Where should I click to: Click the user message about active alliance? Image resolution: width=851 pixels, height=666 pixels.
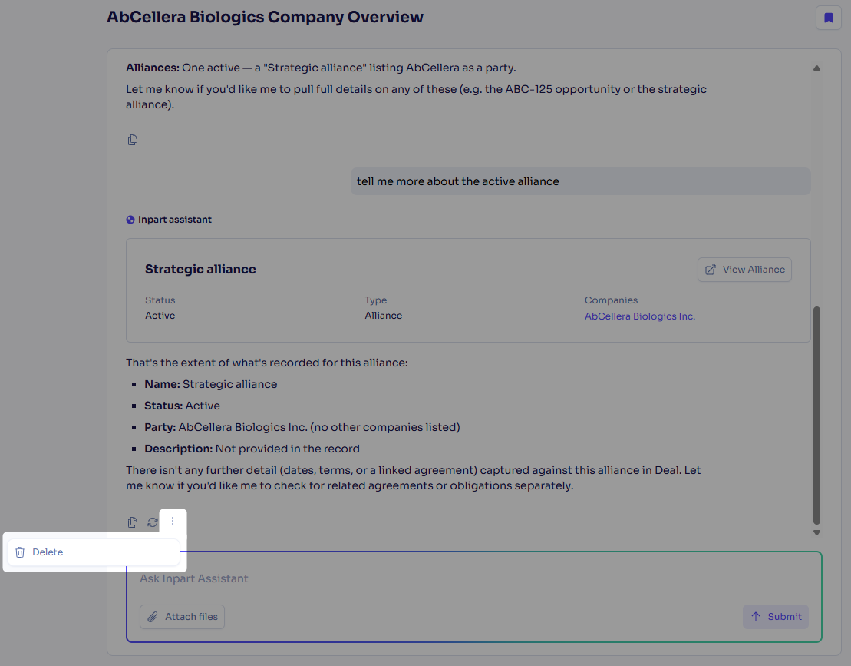[581, 181]
